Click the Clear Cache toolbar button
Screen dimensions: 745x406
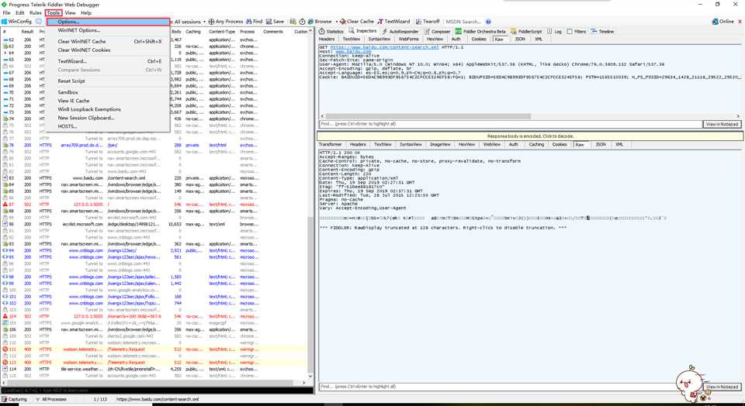click(x=357, y=22)
